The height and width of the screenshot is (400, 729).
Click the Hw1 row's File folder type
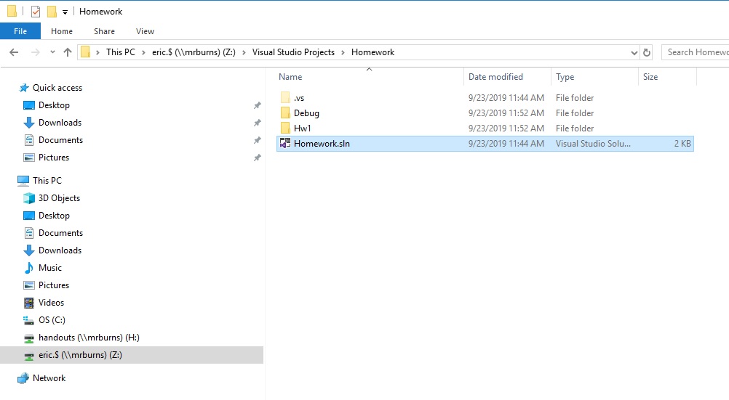click(575, 128)
